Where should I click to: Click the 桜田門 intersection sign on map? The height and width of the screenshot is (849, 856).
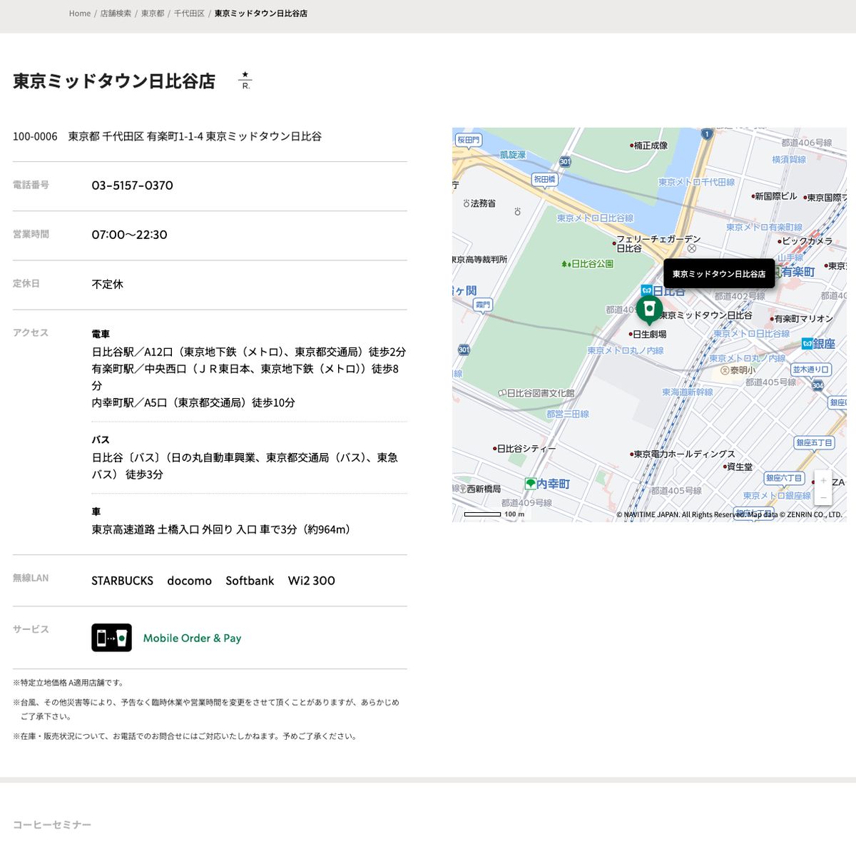[x=469, y=140]
